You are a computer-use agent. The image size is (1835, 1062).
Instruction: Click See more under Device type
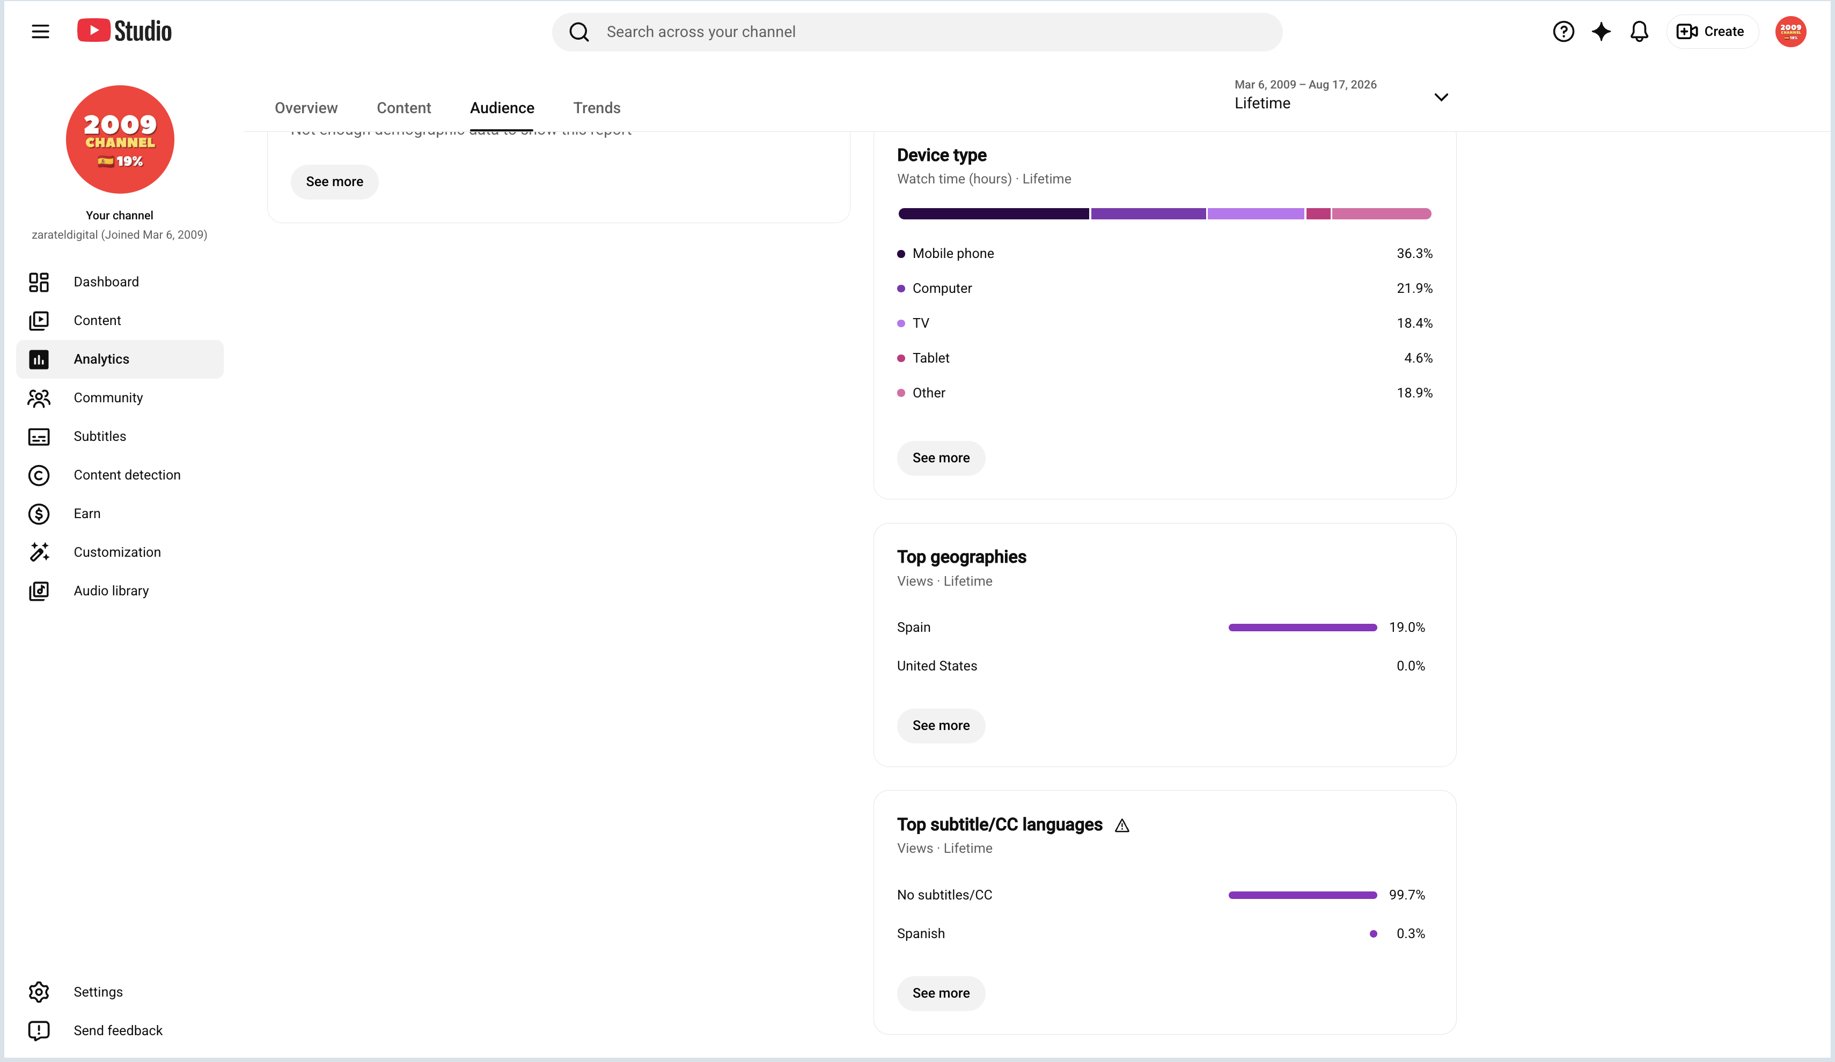pyautogui.click(x=941, y=458)
